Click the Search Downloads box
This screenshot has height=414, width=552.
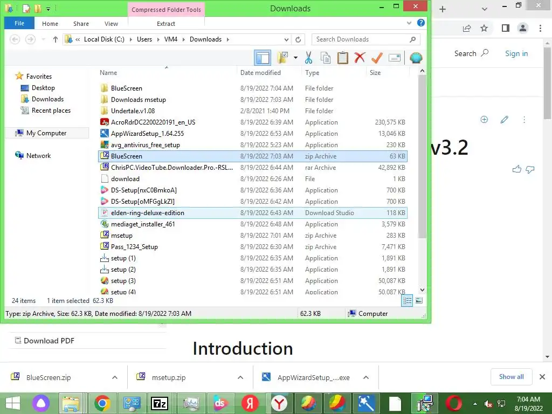pyautogui.click(x=366, y=39)
